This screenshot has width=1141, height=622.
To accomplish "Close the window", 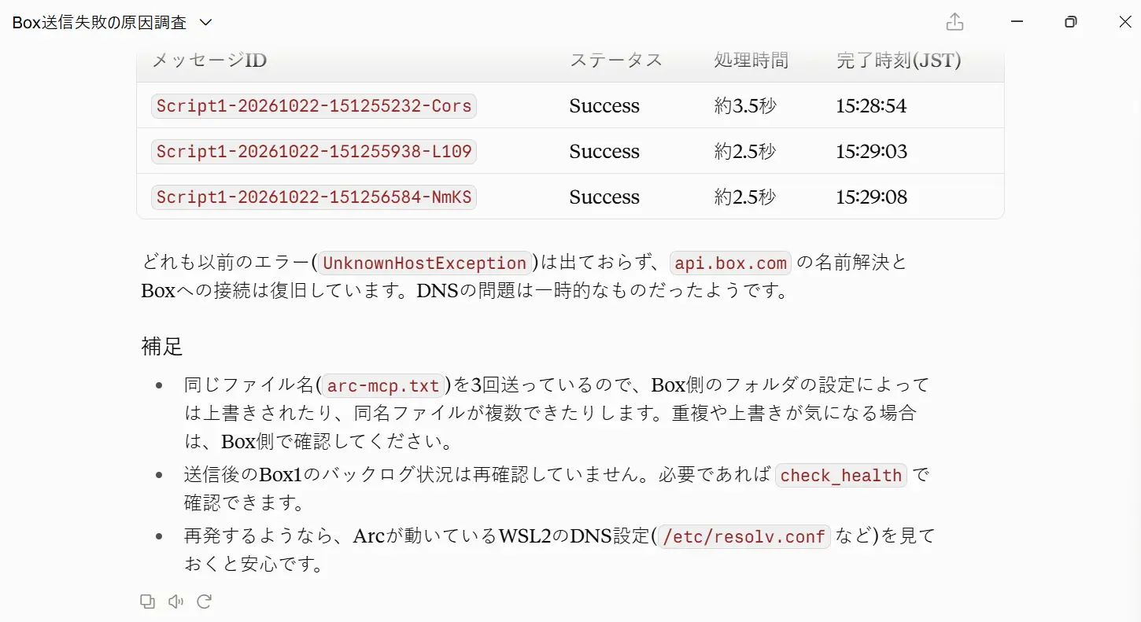I will [x=1125, y=22].
